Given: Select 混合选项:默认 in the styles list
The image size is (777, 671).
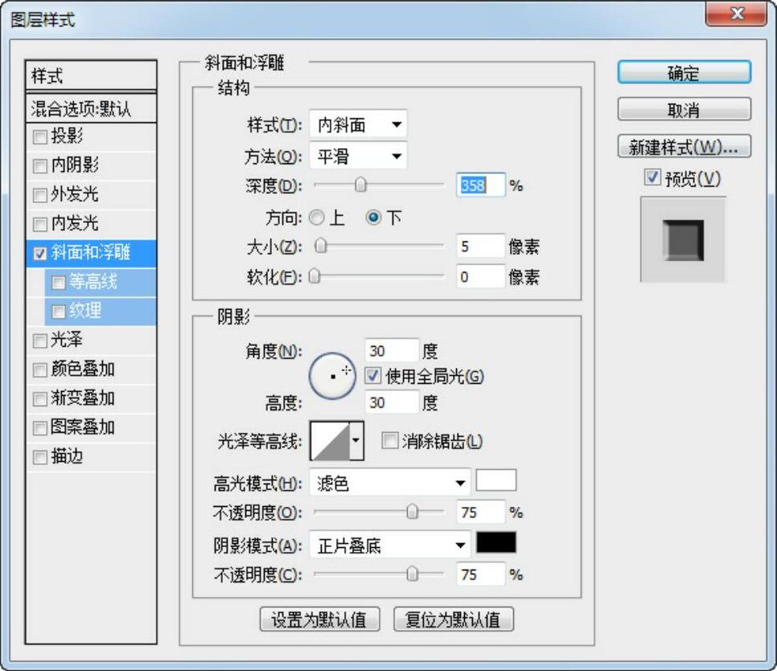Looking at the screenshot, I should [x=91, y=109].
